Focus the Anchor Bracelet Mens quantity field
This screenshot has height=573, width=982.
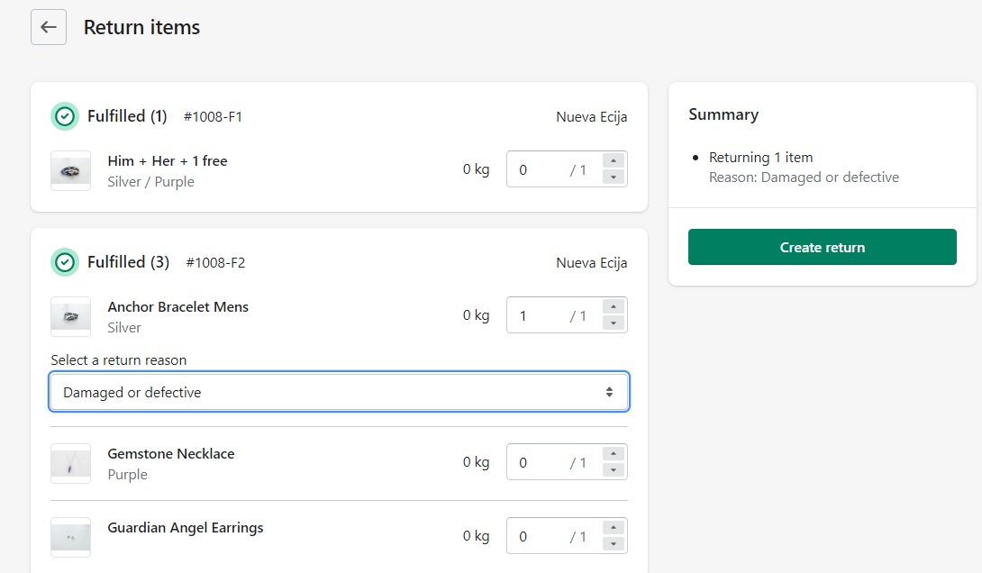[541, 315]
